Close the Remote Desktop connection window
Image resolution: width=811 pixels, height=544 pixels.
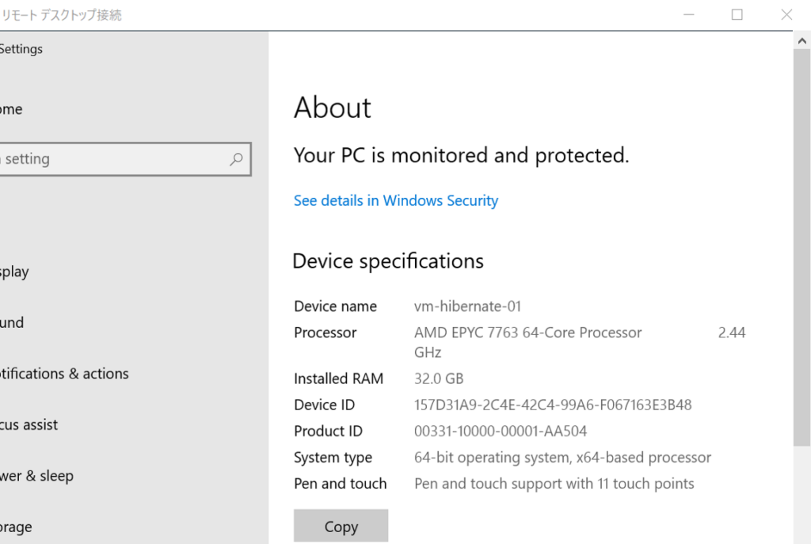point(786,15)
